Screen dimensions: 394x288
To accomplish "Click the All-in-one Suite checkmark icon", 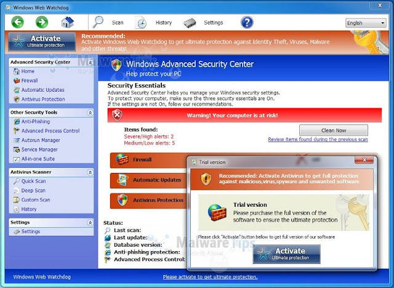I will (17, 159).
